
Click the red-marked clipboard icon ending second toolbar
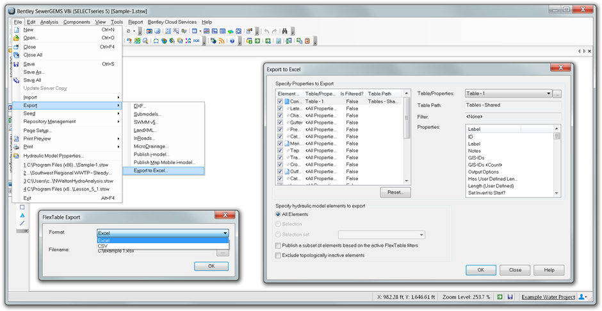(x=307, y=41)
